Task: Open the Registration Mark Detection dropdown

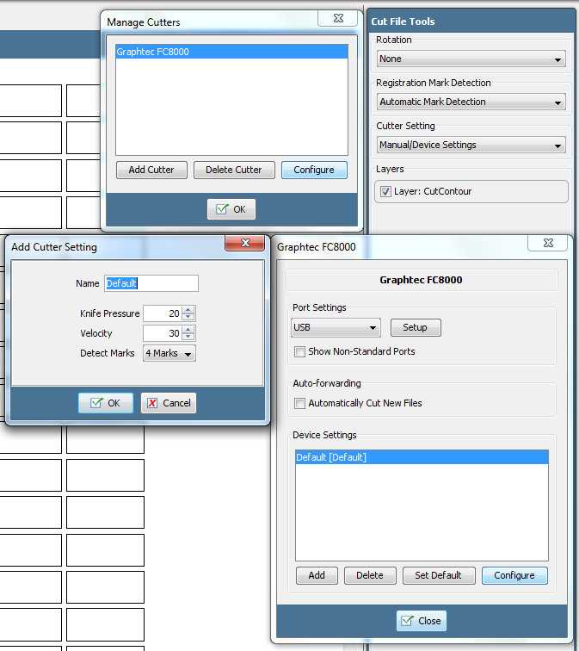Action: pos(471,102)
